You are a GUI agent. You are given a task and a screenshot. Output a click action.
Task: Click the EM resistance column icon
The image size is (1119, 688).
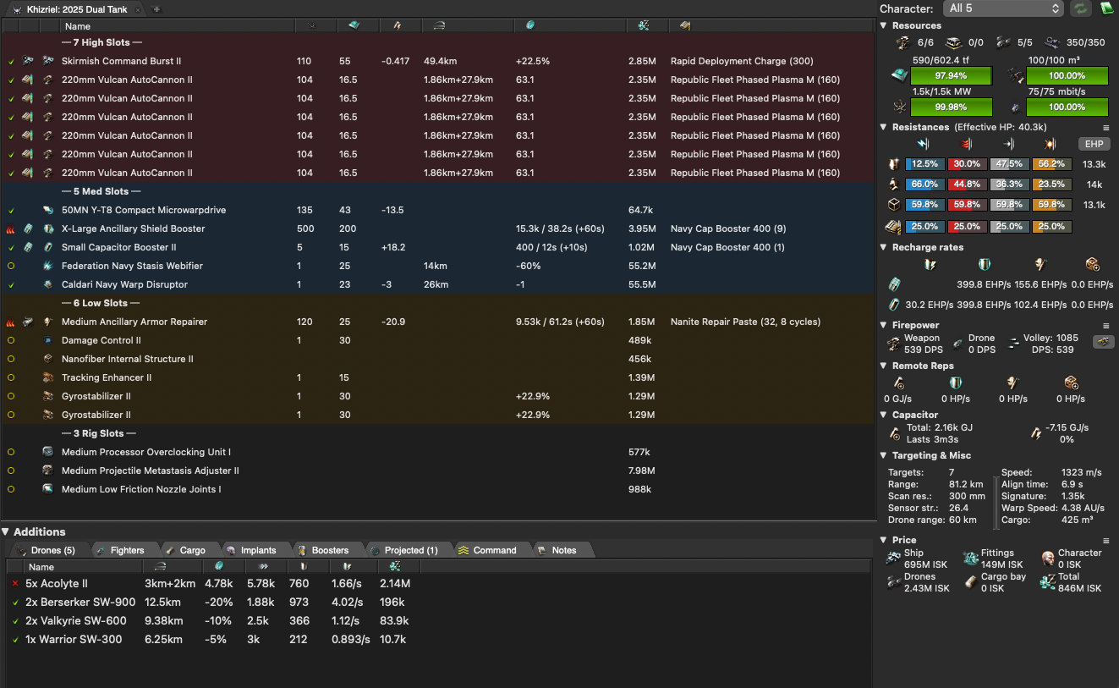(924, 144)
